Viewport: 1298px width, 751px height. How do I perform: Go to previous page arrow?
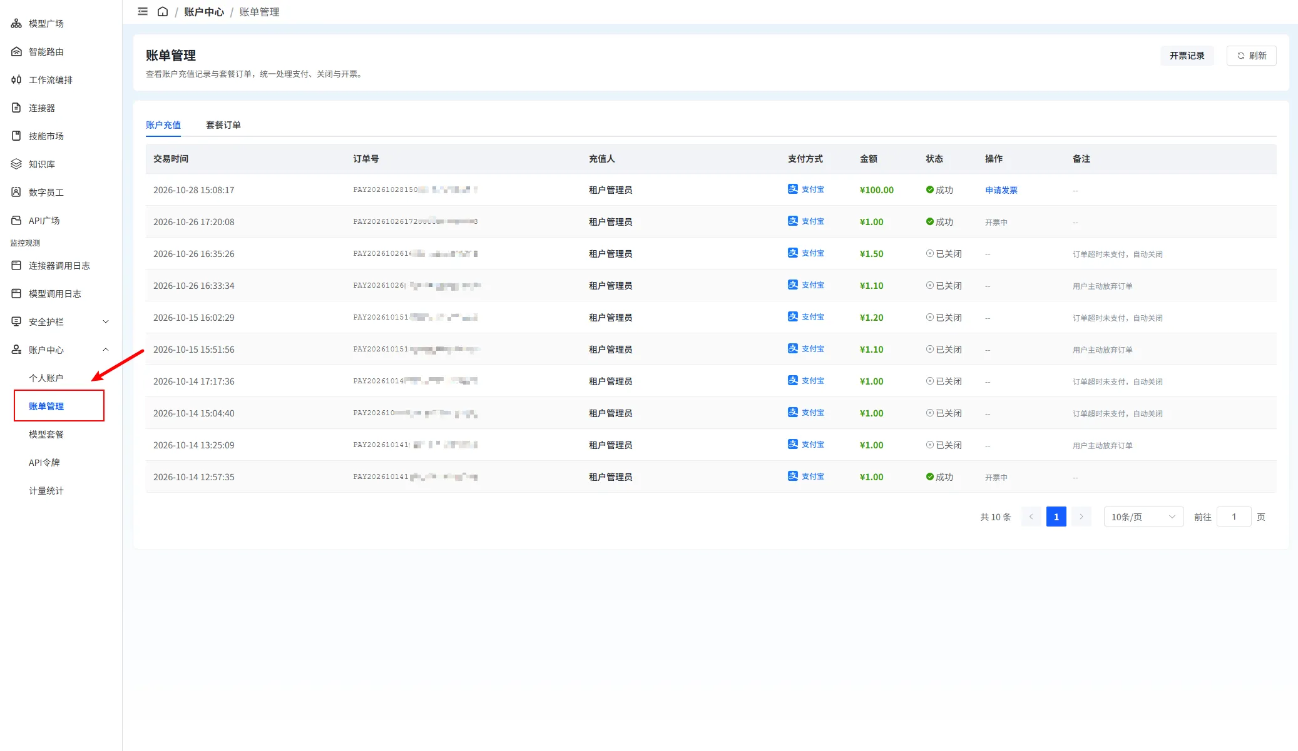coord(1031,517)
